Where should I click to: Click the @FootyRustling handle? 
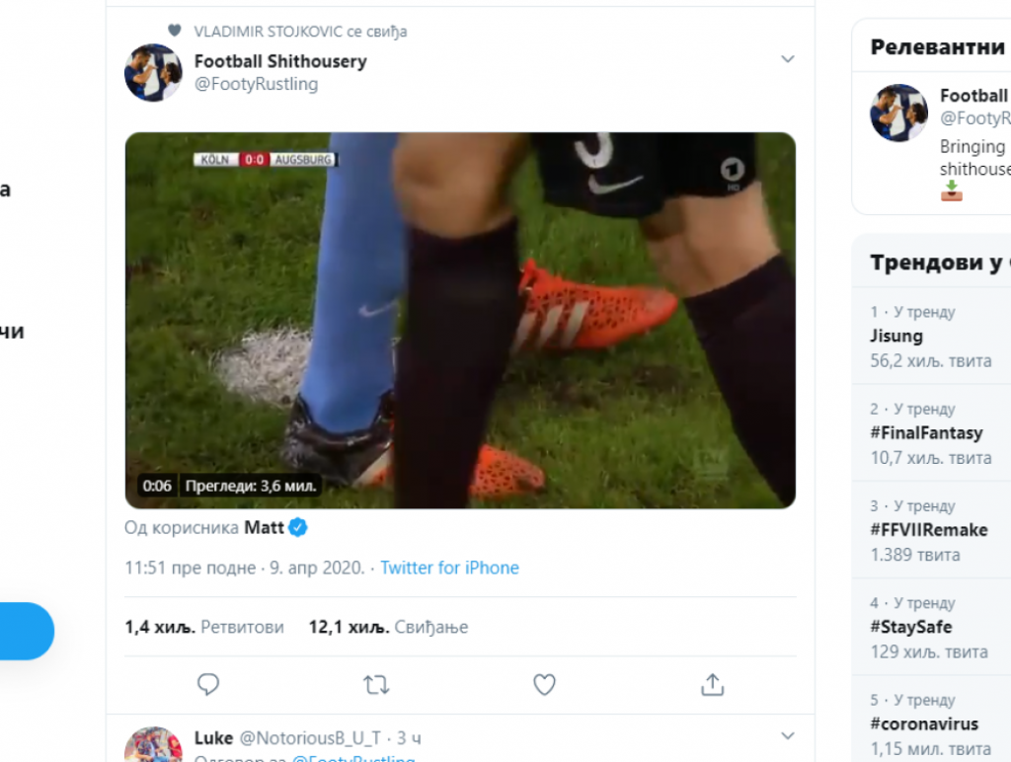click(x=256, y=84)
